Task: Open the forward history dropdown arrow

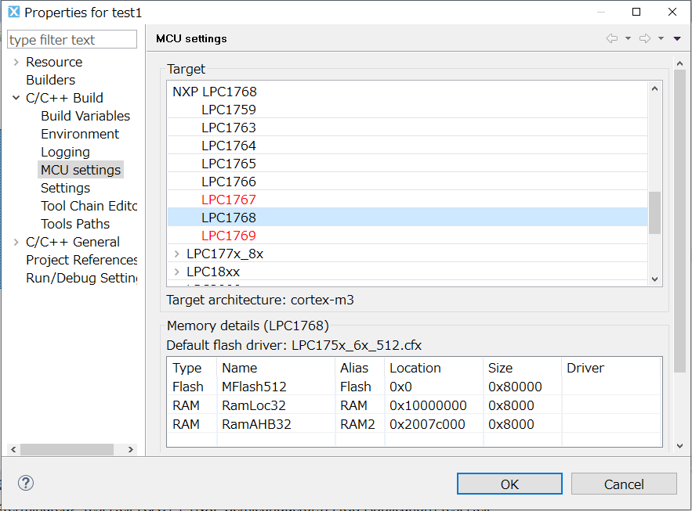Action: 661,38
